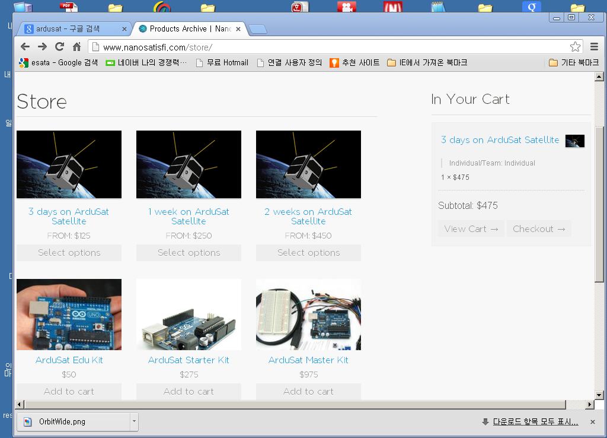Go back using the browser back arrow

[x=25, y=47]
